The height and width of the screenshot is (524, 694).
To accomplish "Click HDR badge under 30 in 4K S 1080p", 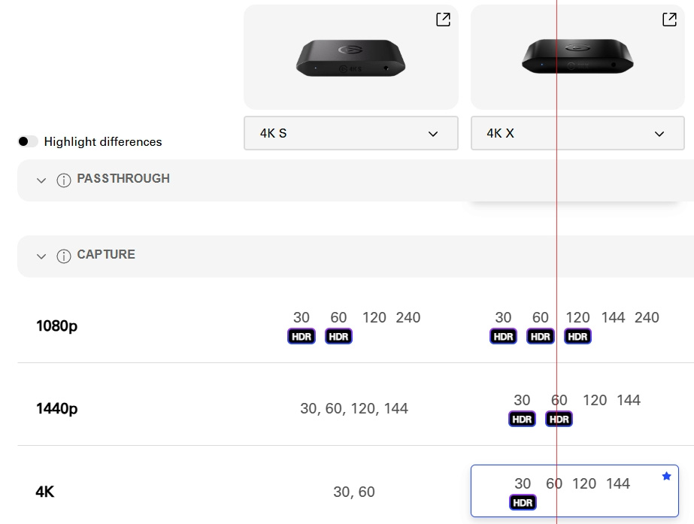I will click(302, 336).
